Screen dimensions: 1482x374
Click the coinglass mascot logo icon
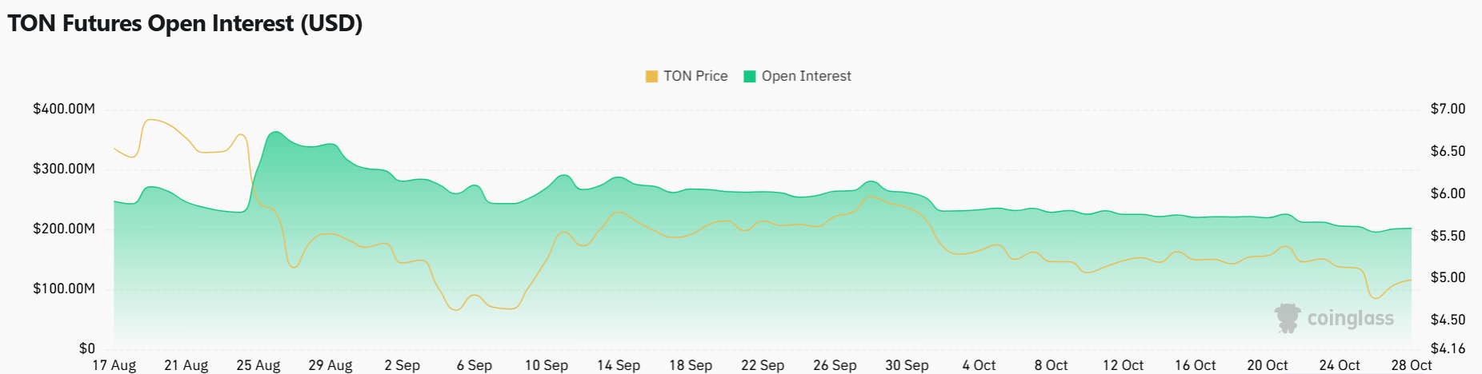(x=1288, y=318)
